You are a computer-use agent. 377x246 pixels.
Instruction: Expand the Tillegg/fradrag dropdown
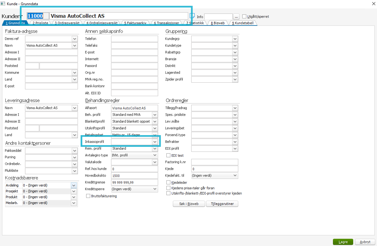click(235, 108)
